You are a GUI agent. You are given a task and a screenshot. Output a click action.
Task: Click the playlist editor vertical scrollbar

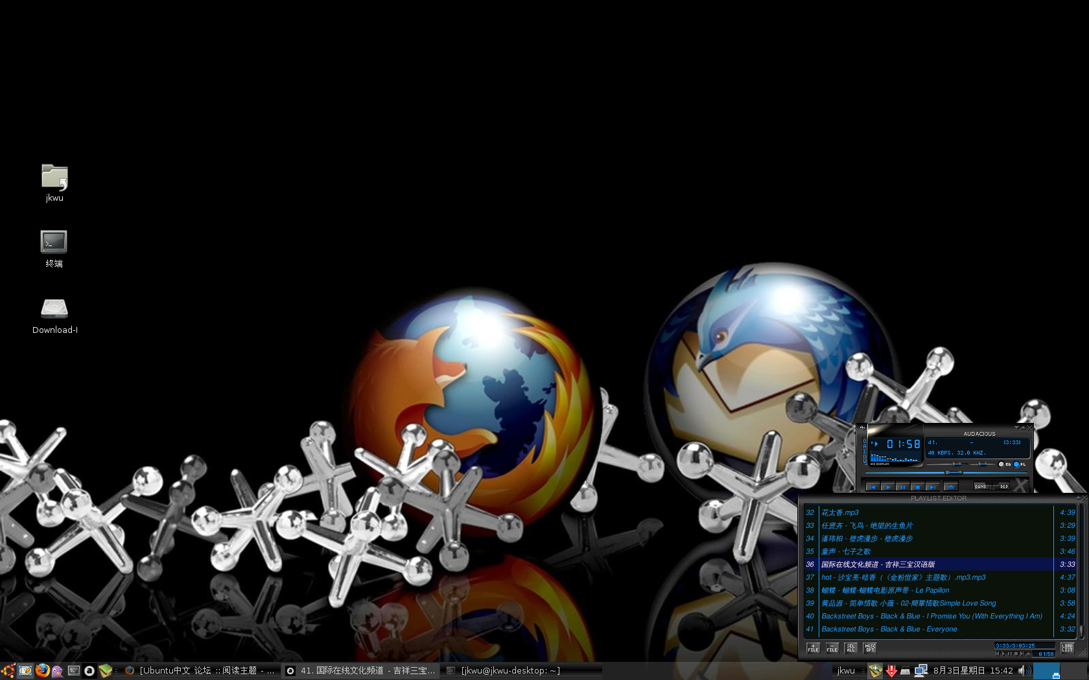click(1081, 571)
